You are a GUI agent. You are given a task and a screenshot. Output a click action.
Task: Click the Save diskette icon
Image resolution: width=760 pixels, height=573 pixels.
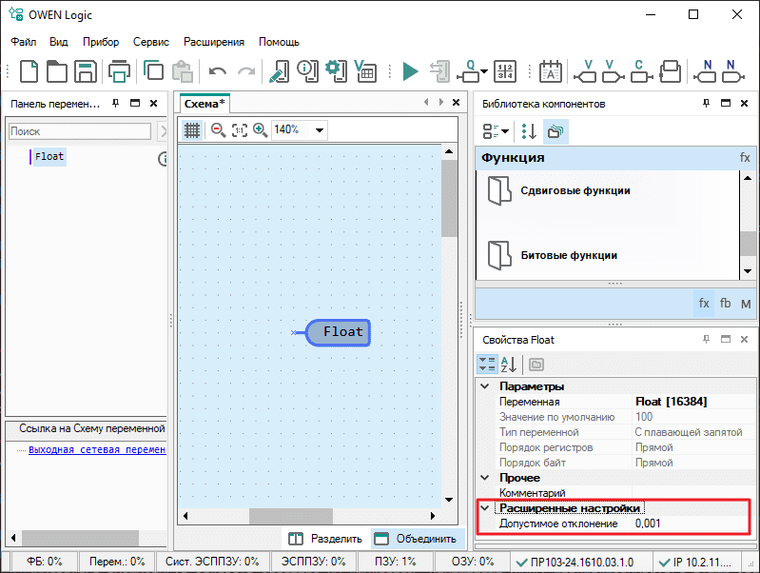tap(85, 71)
